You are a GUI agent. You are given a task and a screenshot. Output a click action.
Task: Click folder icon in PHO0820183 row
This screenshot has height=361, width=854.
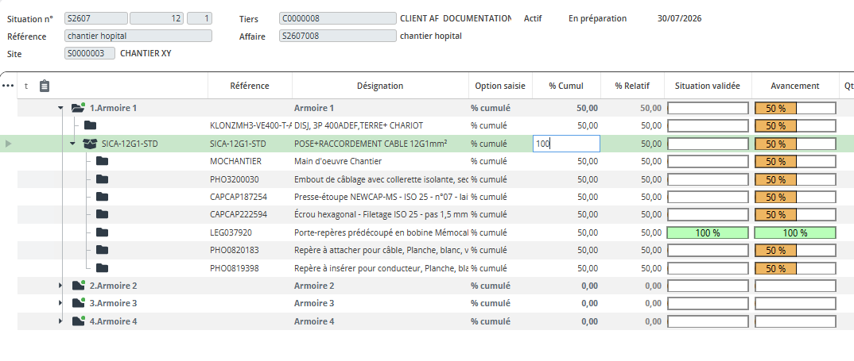click(x=103, y=250)
